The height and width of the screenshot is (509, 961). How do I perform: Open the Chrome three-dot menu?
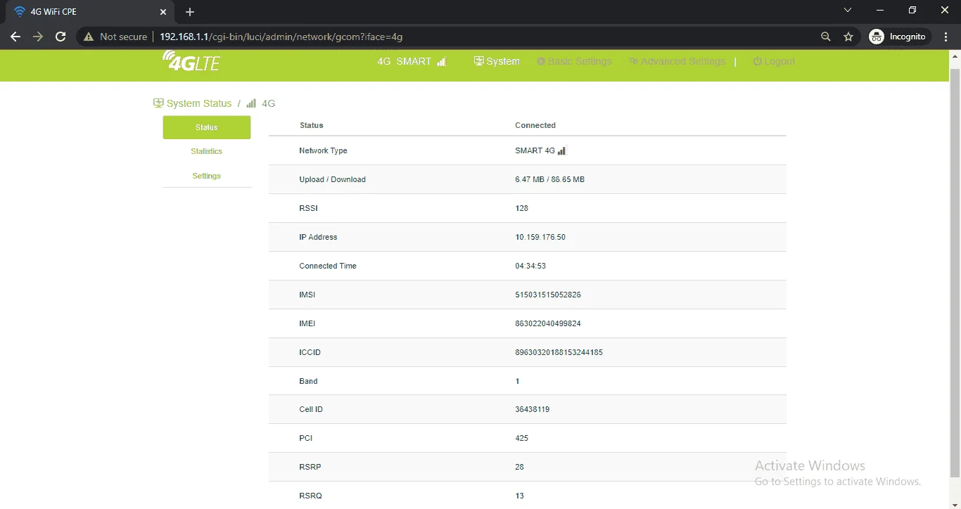pyautogui.click(x=945, y=37)
